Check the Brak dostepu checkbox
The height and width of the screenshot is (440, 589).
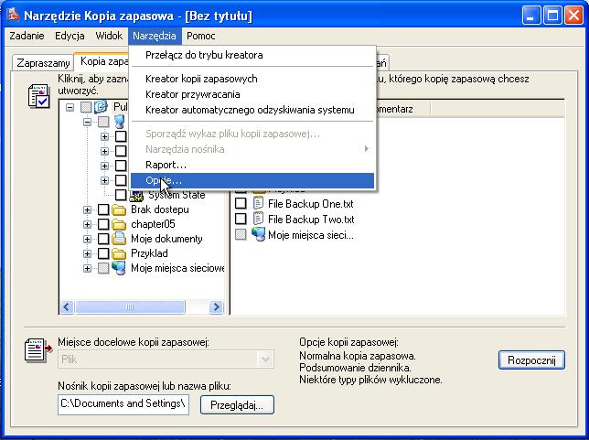pyautogui.click(x=103, y=209)
